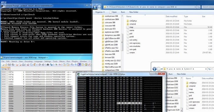The image size is (214, 112).
Task: Click Date modified column header in main Explorer
Action: coord(171,17)
